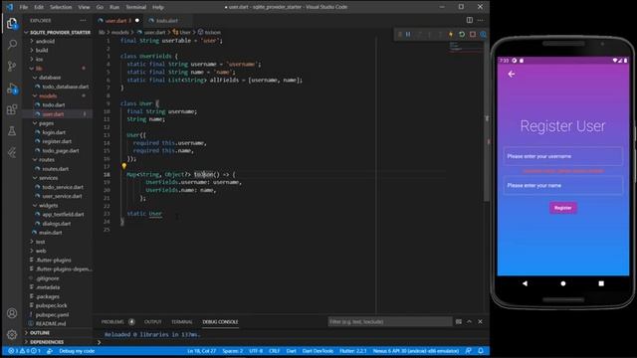Screen dimensions: 637x358
Task: Clear the debug console output
Action: (x=458, y=321)
